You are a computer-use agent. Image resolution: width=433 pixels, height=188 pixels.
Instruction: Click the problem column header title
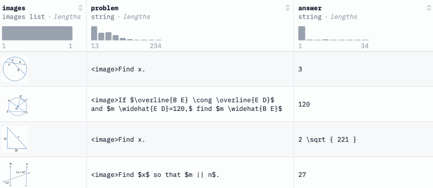point(105,8)
